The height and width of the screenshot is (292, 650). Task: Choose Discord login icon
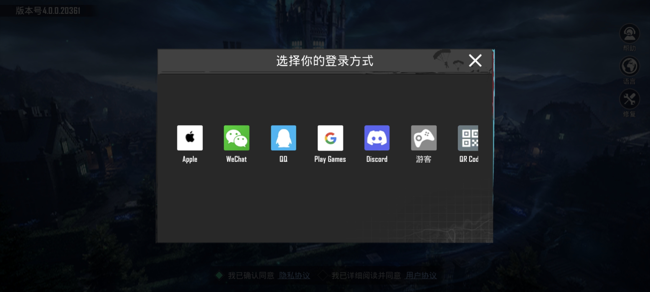[x=377, y=138]
